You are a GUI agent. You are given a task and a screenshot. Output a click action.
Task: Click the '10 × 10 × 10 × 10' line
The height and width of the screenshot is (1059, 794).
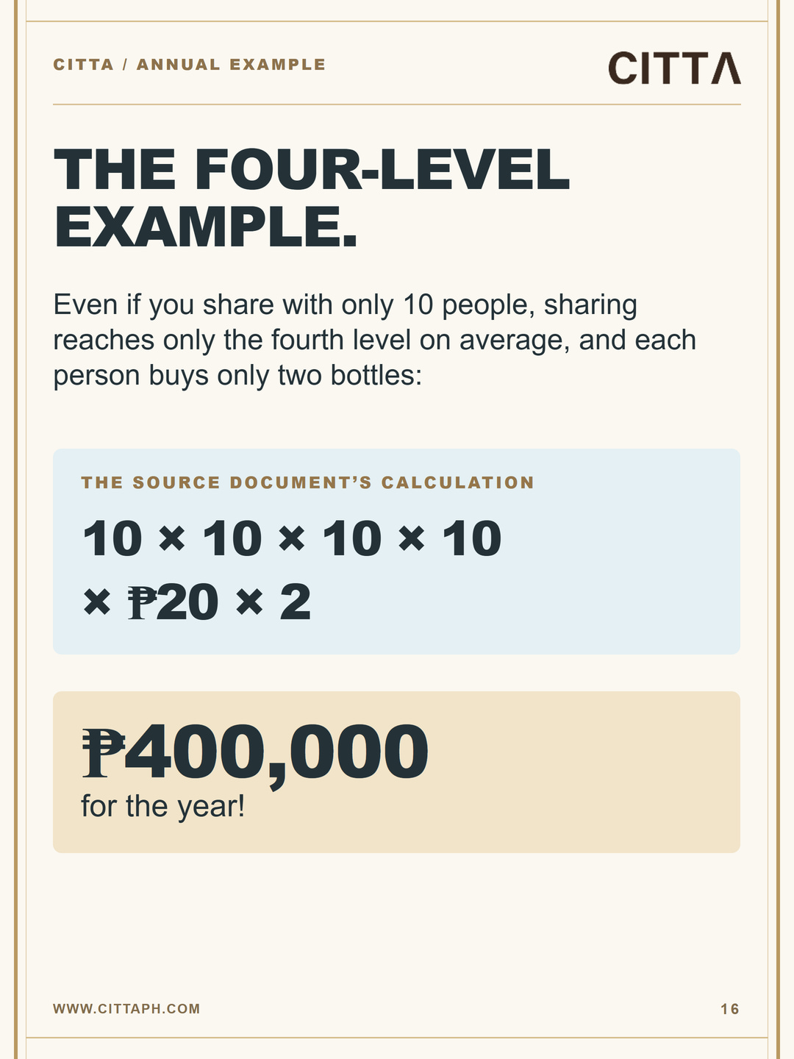[x=292, y=539]
